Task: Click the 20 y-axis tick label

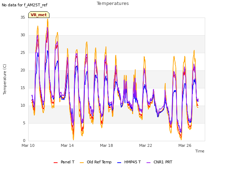Action: [23, 70]
